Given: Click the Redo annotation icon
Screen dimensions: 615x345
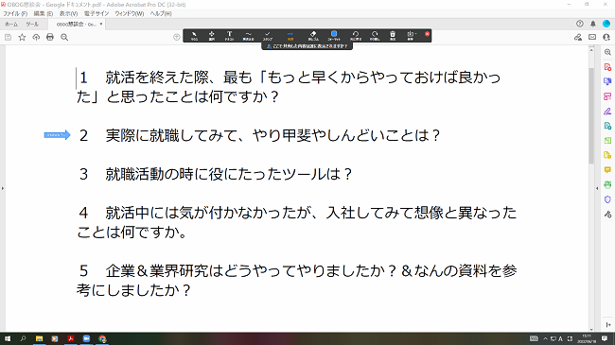Looking at the screenshot, I should (x=375, y=36).
